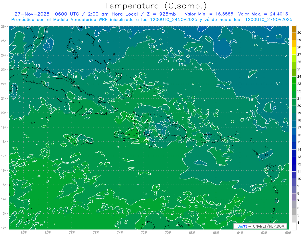Click the '16N' latitude axis label
306x236 pixels.
4,170
